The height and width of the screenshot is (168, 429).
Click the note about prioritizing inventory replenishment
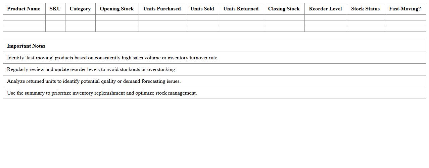[x=102, y=93]
